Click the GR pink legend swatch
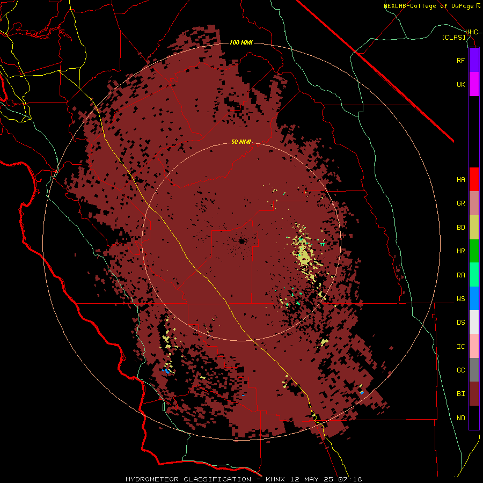This screenshot has height=483, width=483. point(474,203)
